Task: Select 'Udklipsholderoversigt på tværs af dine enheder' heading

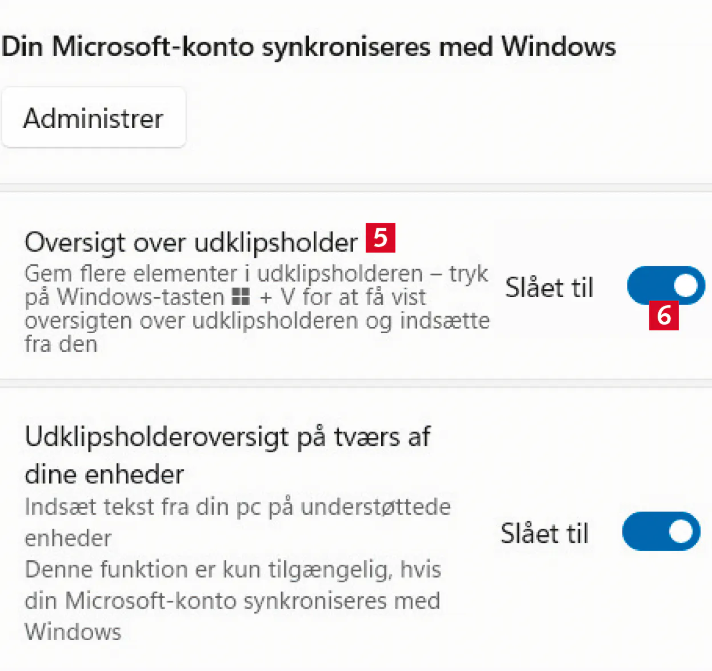Action: pyautogui.click(x=227, y=455)
